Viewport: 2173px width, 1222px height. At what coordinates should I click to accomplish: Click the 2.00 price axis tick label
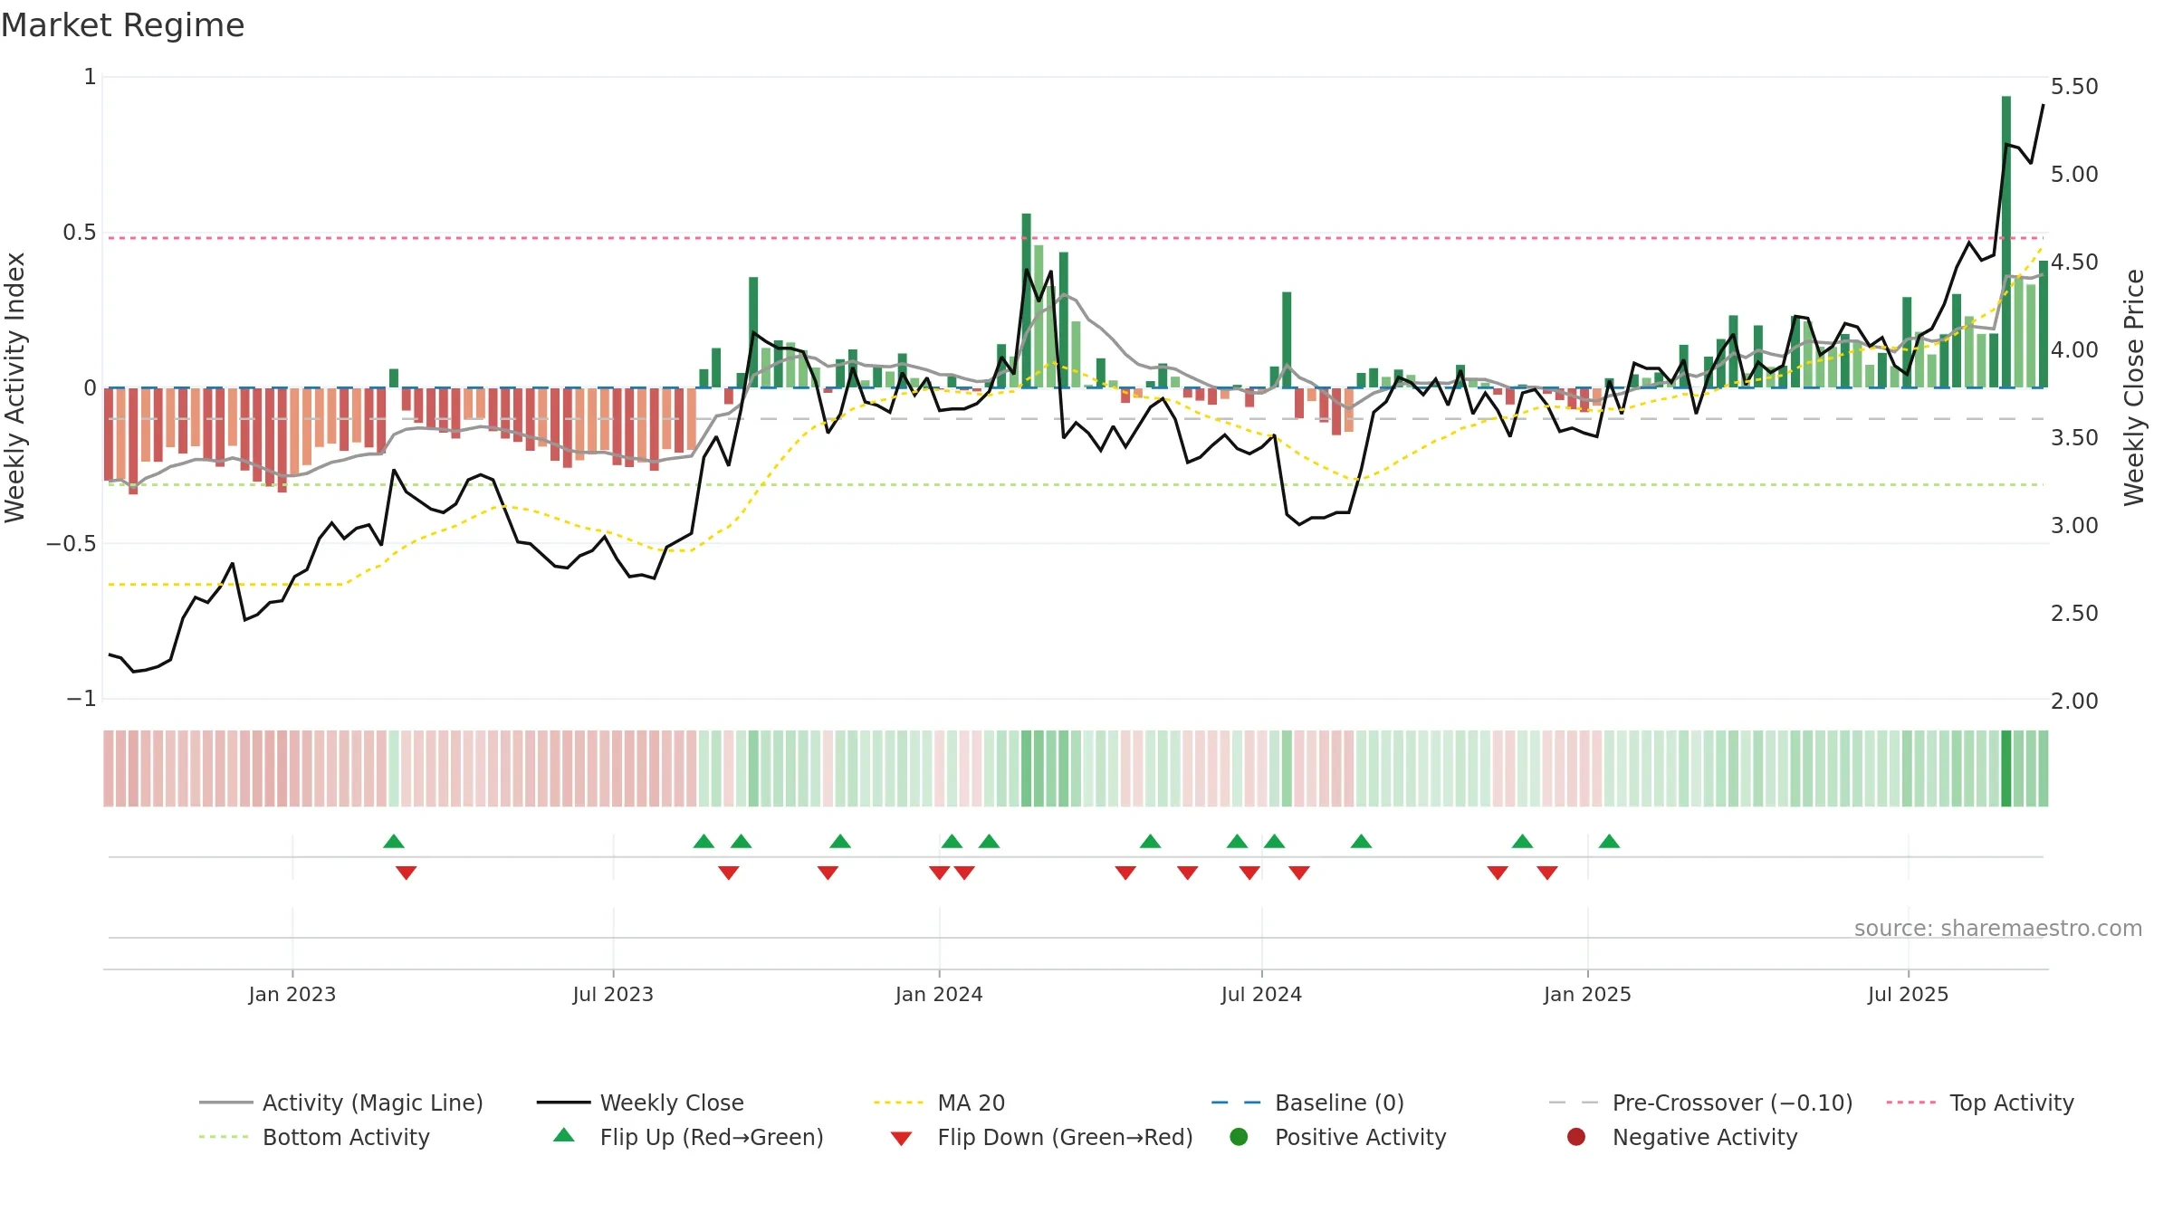[2074, 701]
